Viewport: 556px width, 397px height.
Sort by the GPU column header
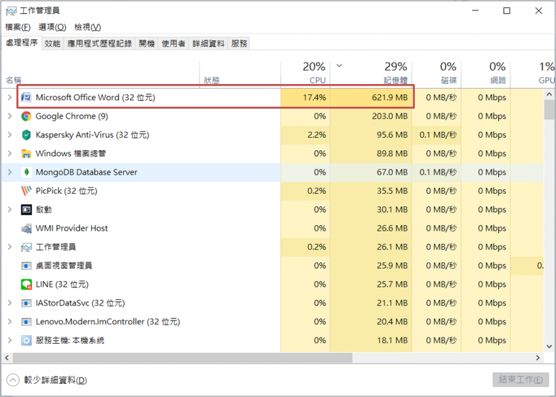[x=533, y=73]
